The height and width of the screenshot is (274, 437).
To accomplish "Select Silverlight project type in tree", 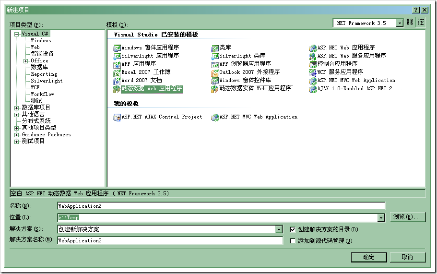I will (47, 81).
